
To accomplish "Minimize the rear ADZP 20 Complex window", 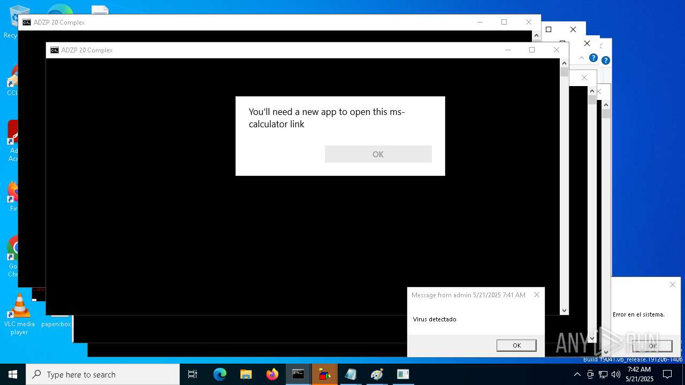I will [x=480, y=22].
